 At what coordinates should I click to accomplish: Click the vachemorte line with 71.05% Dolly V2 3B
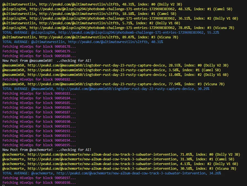pos(121,155)
